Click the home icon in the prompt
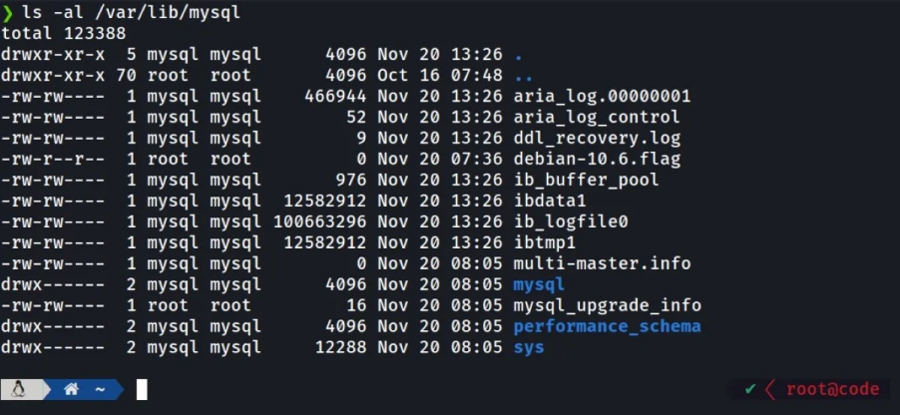900x415 pixels. (71, 389)
